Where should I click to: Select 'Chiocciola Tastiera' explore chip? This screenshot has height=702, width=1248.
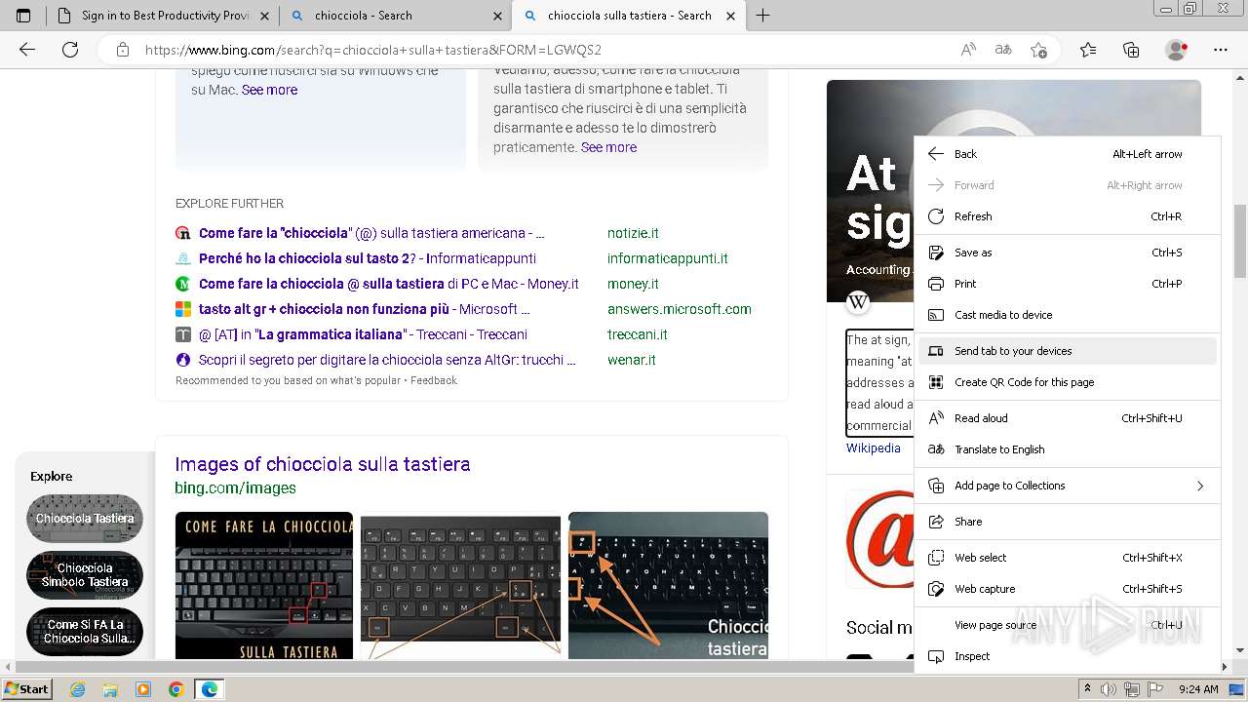click(x=85, y=519)
